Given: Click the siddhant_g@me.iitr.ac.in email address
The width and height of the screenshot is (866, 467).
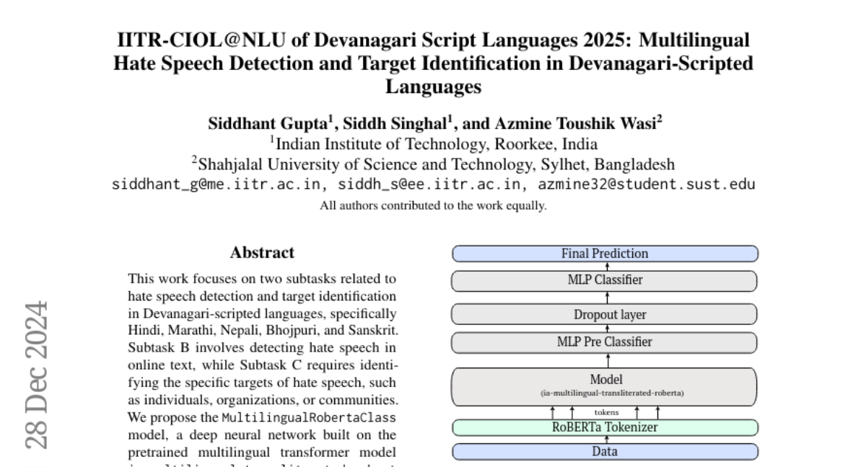Looking at the screenshot, I should click(216, 184).
